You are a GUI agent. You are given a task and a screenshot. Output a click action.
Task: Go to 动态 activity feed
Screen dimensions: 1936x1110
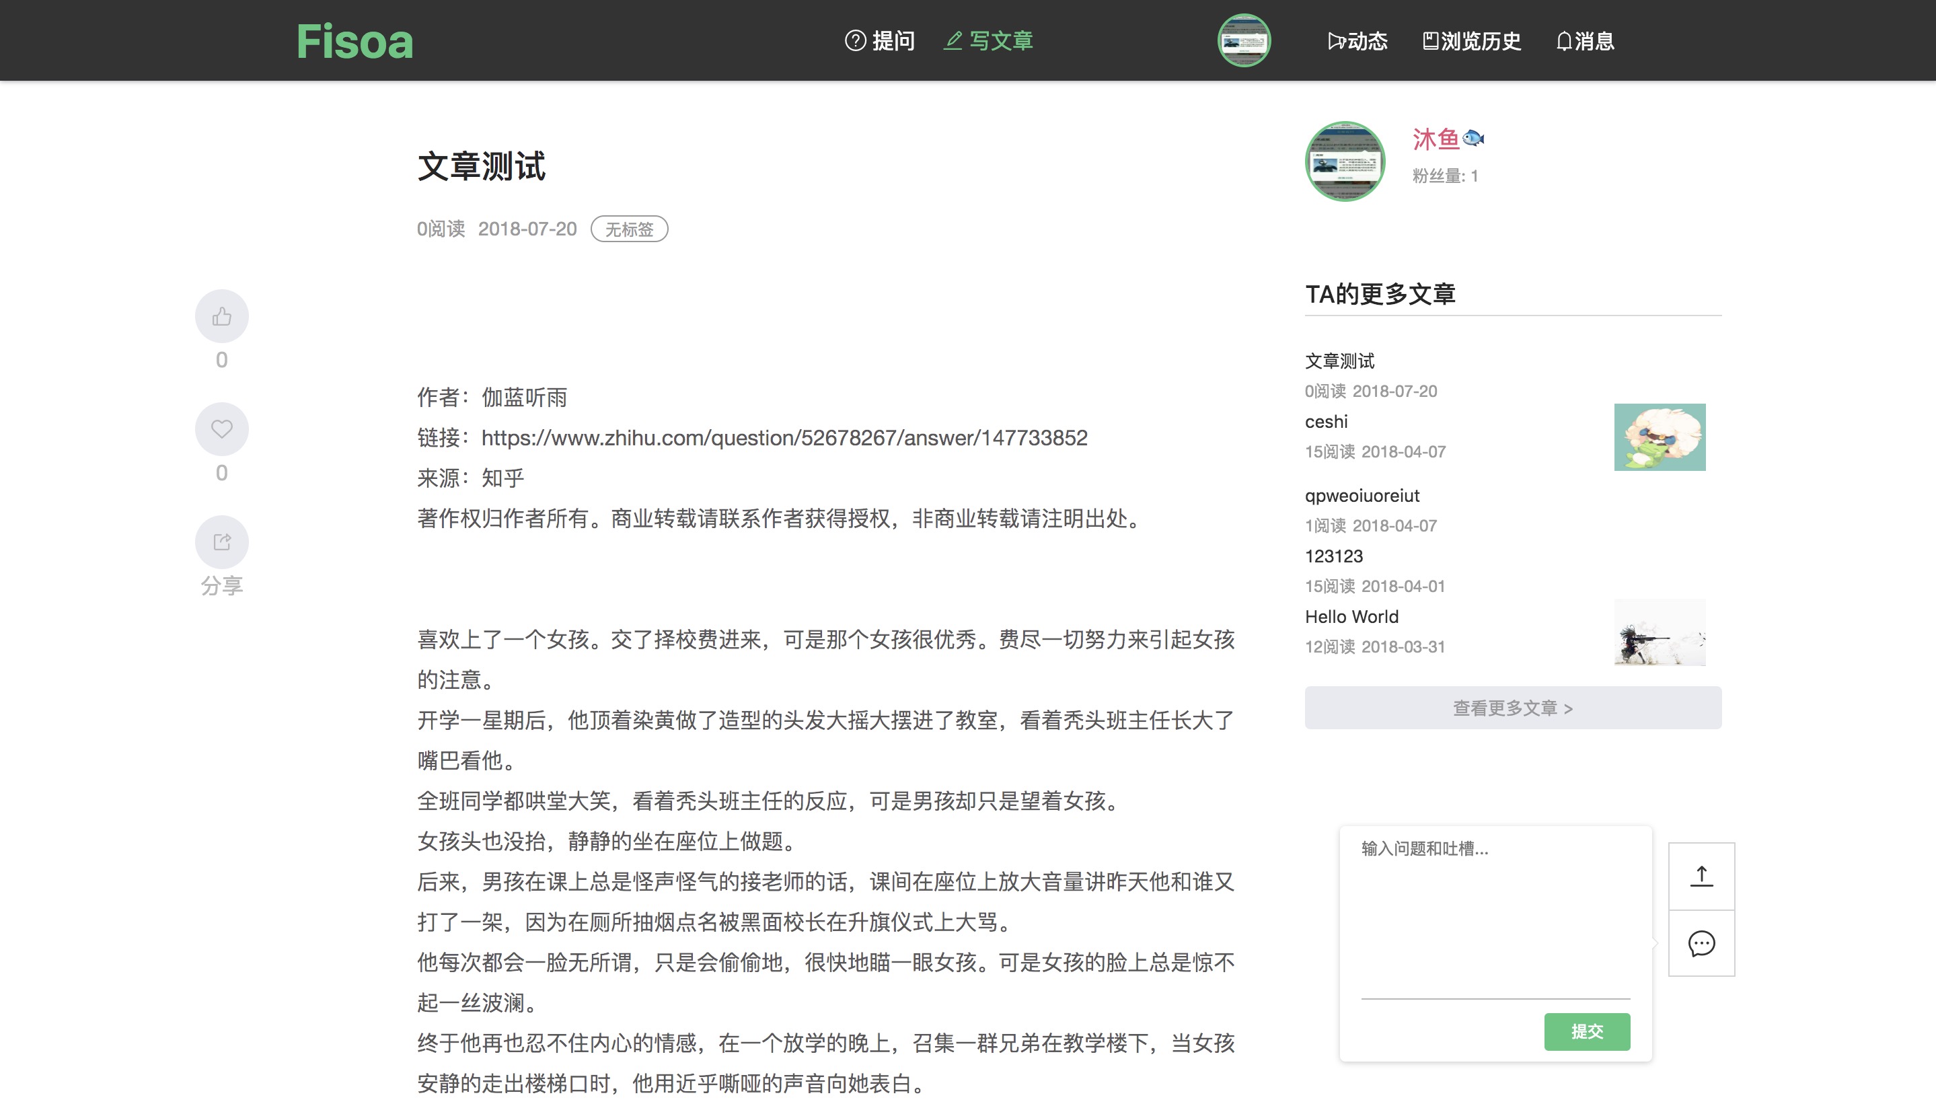click(1357, 40)
